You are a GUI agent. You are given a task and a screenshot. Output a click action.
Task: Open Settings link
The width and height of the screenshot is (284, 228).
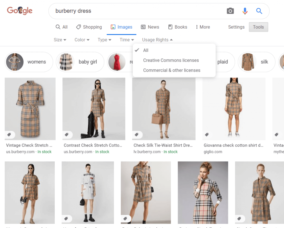[236, 27]
